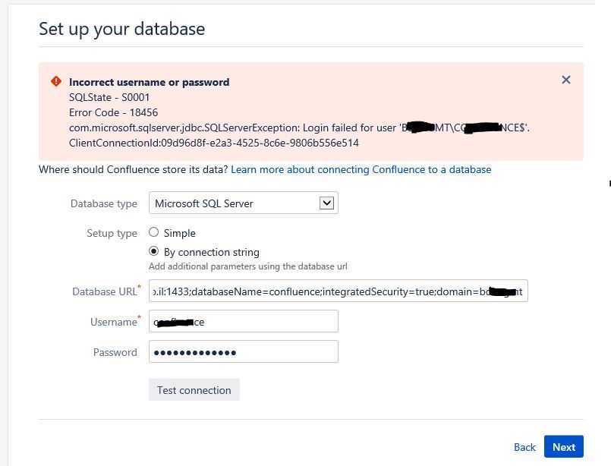The image size is (611, 466).
Task: Go Back to the previous step
Action: point(524,447)
